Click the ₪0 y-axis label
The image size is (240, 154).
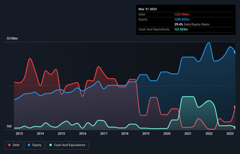coord(9,126)
